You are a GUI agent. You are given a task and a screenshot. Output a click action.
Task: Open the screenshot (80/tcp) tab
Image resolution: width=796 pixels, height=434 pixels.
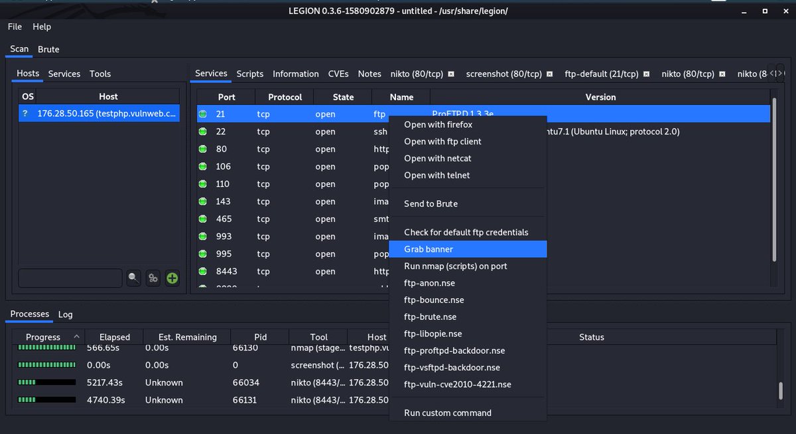pos(504,74)
